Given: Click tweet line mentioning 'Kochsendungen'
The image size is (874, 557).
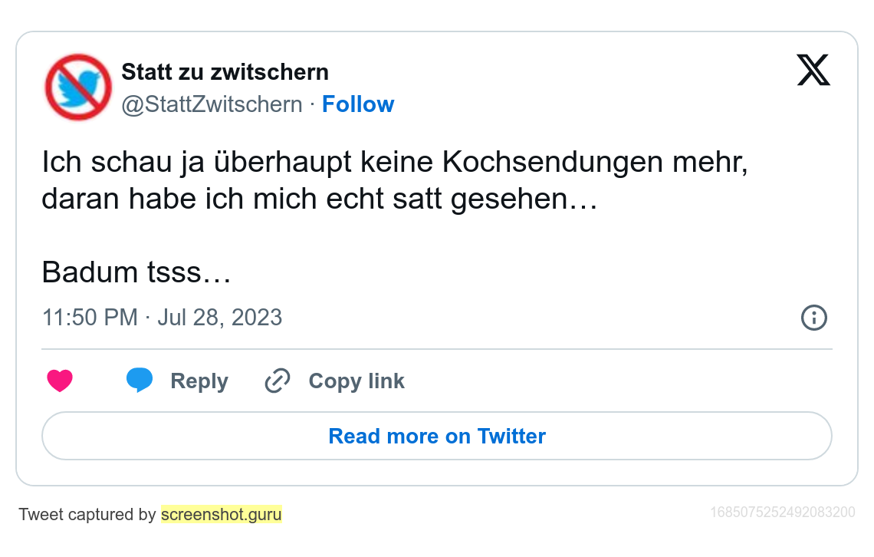Looking at the screenshot, I should pos(395,163).
